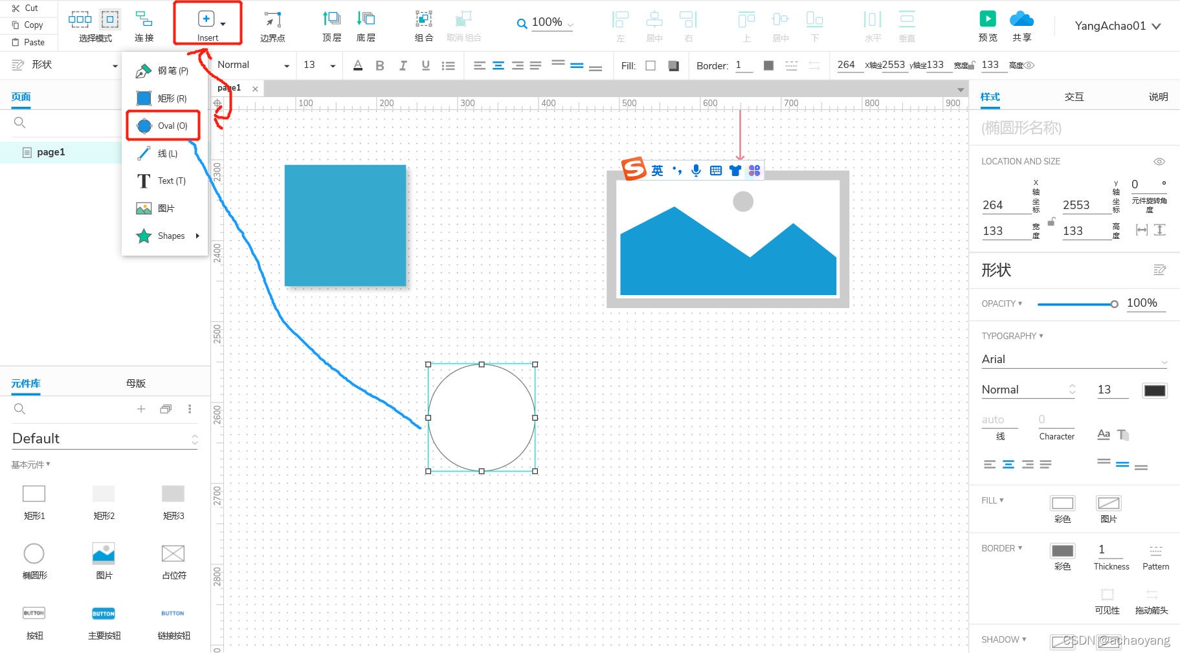1180x653 pixels.
Task: Toggle bold formatting in toolbar
Action: tap(380, 65)
